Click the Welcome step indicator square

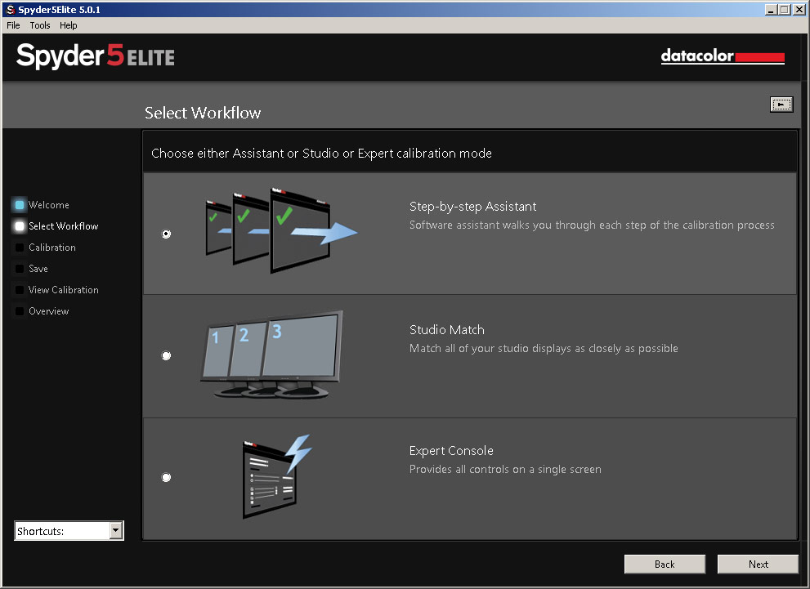(20, 205)
